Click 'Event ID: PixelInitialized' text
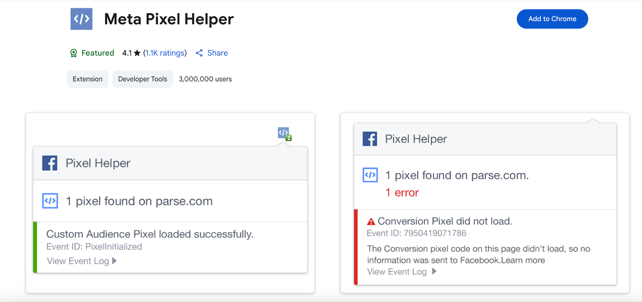642x302 pixels. click(94, 247)
